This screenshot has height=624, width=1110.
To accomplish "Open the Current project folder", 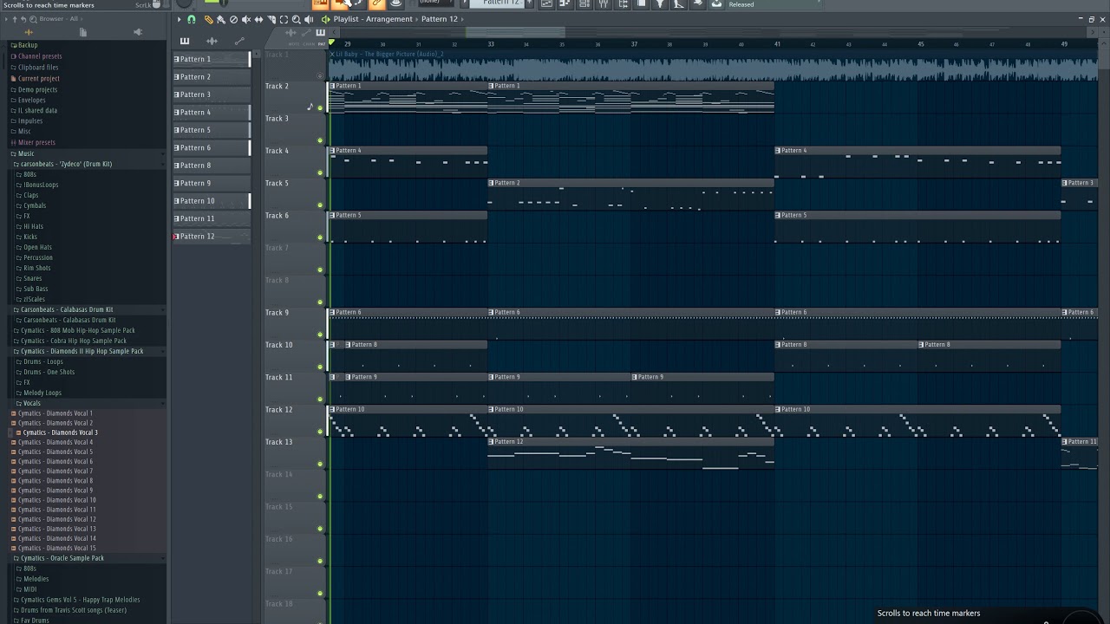I will pyautogui.click(x=39, y=78).
